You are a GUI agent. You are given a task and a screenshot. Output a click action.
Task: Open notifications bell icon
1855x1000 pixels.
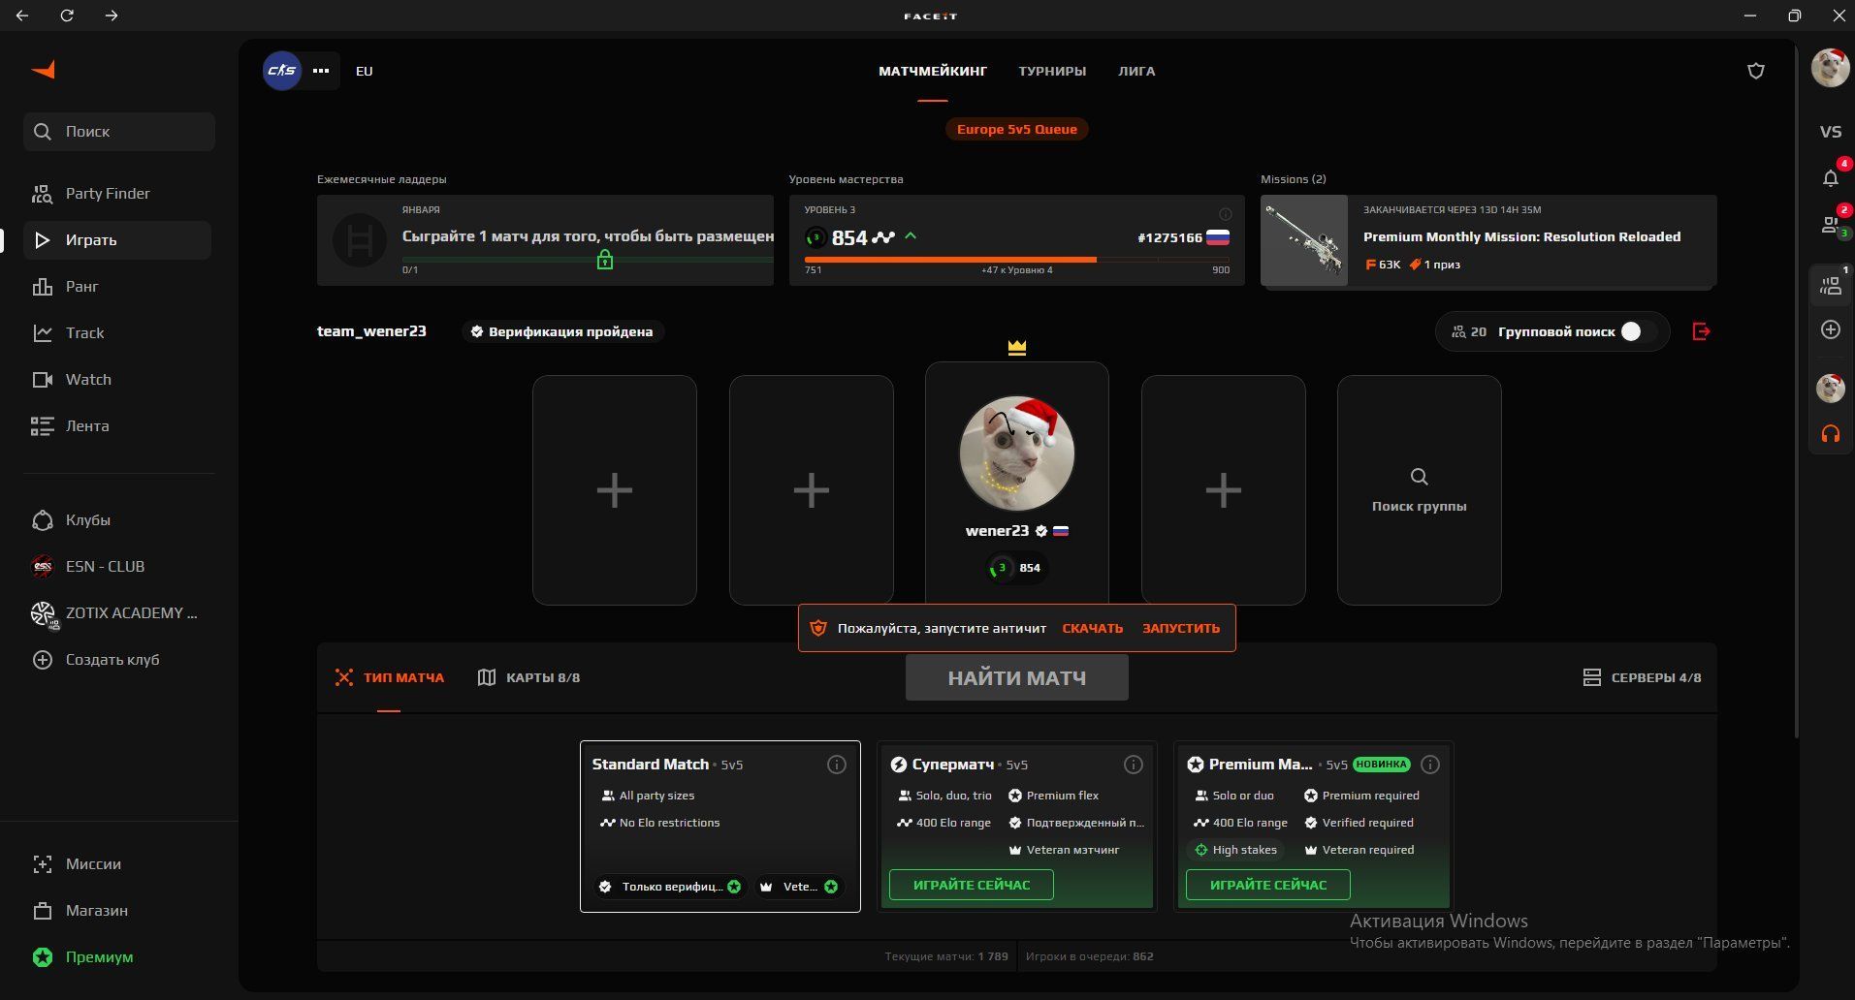tap(1830, 178)
